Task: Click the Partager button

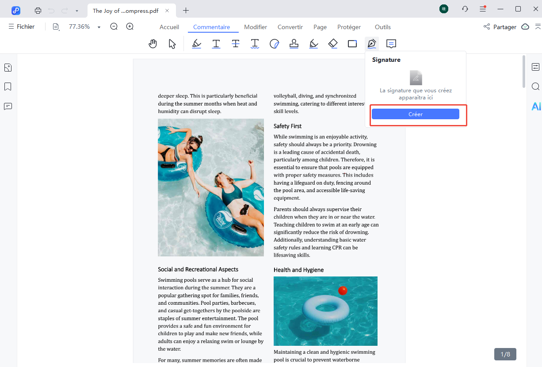Action: point(500,27)
